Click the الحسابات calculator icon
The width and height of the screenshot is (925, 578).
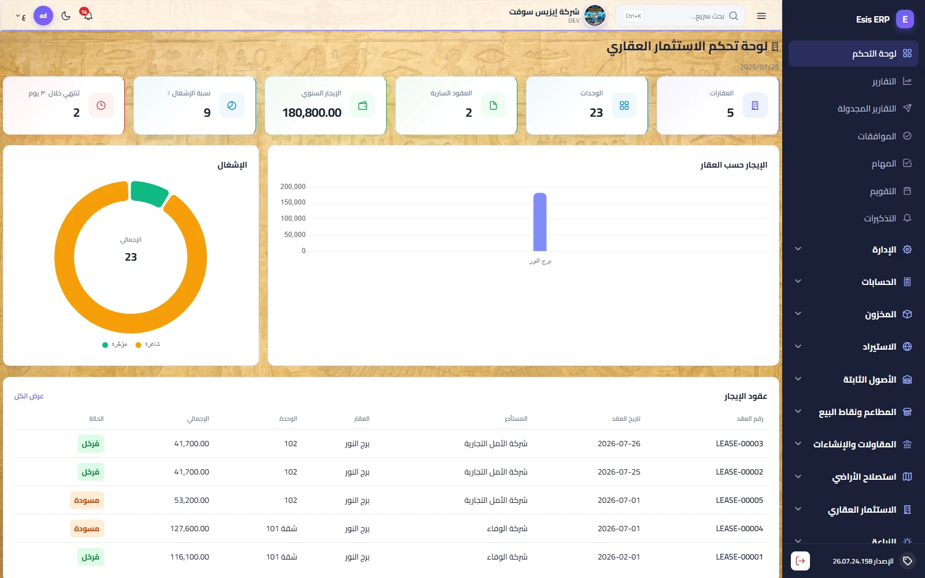pyautogui.click(x=907, y=281)
